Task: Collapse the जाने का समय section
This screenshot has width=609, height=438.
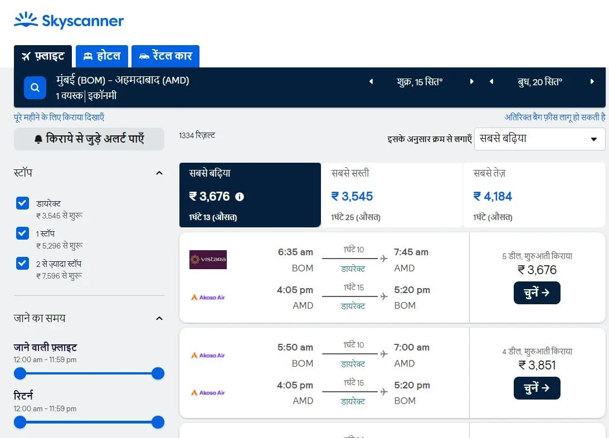Action: point(159,318)
